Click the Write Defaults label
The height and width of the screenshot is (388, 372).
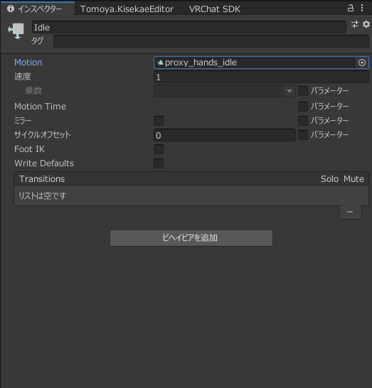tap(44, 163)
